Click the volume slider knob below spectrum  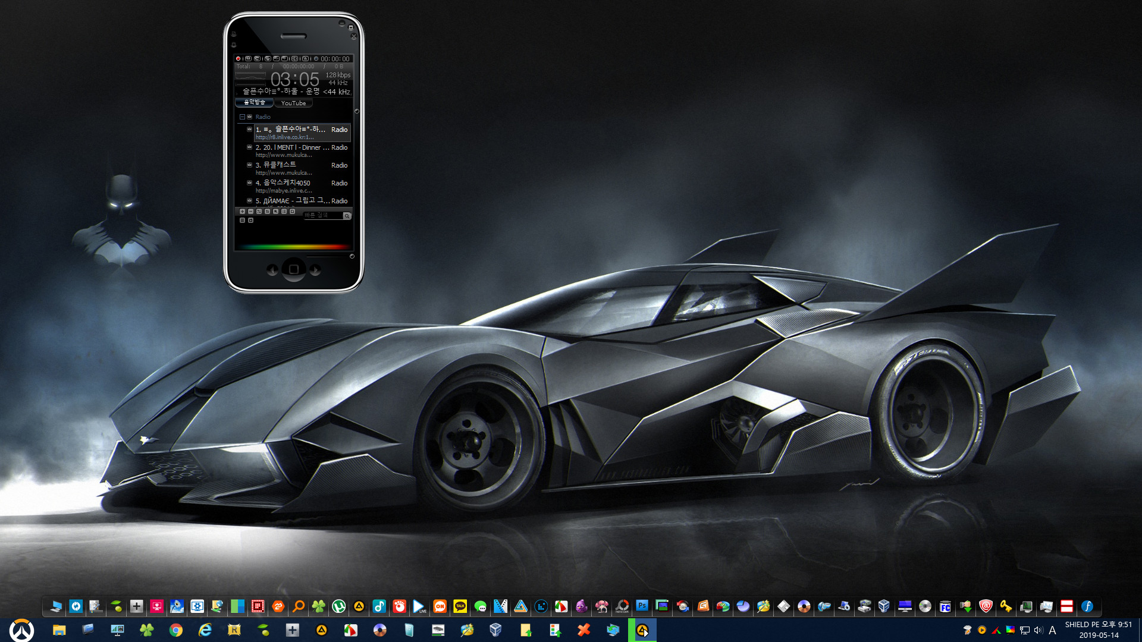[x=352, y=256]
